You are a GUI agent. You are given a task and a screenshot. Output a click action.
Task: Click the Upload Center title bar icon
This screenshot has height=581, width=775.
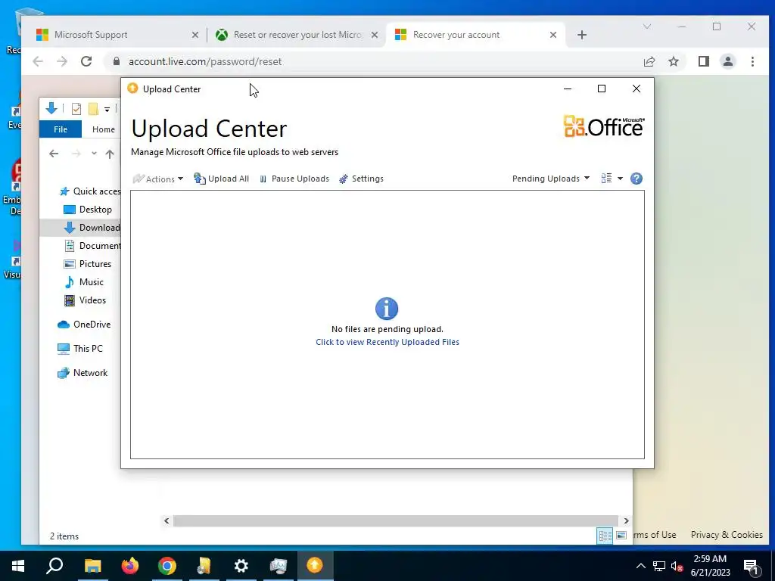tap(132, 89)
